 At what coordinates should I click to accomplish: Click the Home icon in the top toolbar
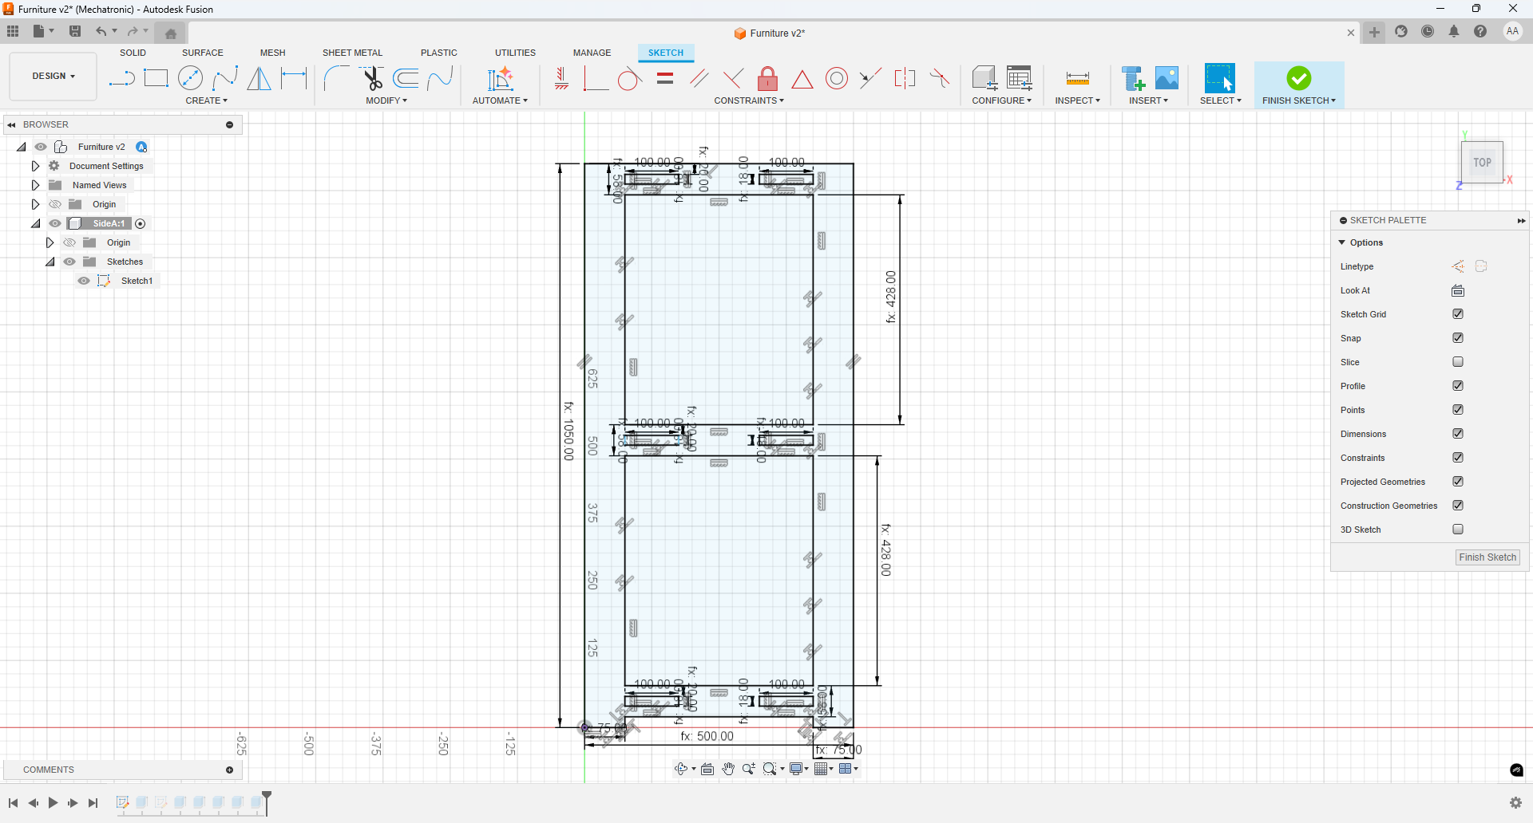(171, 33)
